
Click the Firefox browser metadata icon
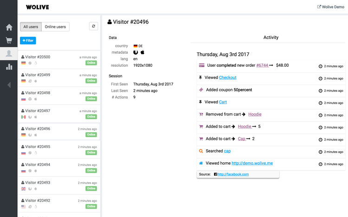tap(135, 52)
